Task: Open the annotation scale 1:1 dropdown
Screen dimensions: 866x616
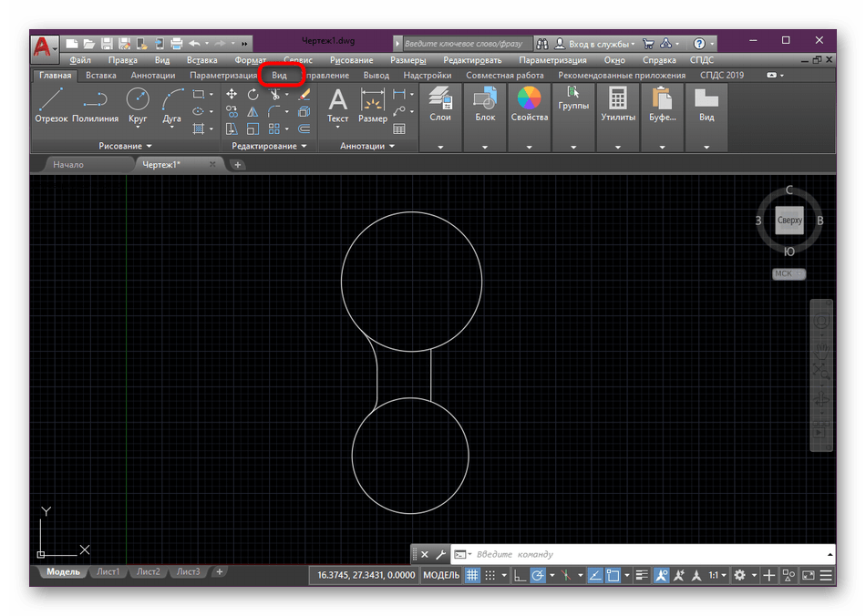Action: (718, 575)
